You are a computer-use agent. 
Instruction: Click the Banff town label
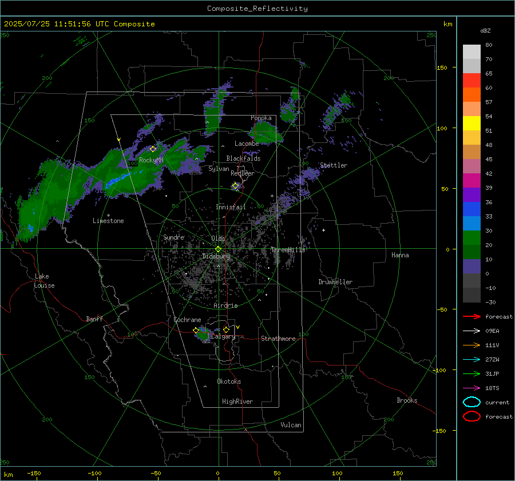coord(94,319)
